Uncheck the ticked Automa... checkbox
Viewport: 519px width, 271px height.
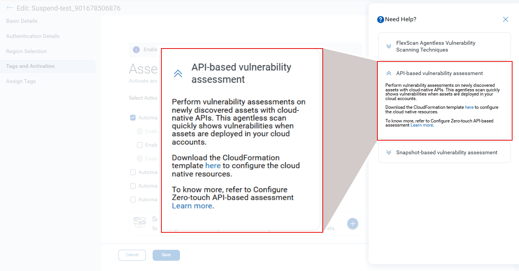coord(133,117)
